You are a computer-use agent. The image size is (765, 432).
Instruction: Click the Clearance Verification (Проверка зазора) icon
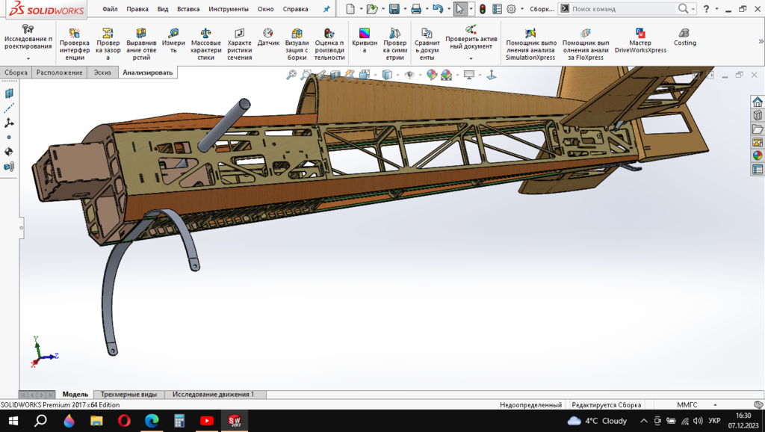pos(108,44)
